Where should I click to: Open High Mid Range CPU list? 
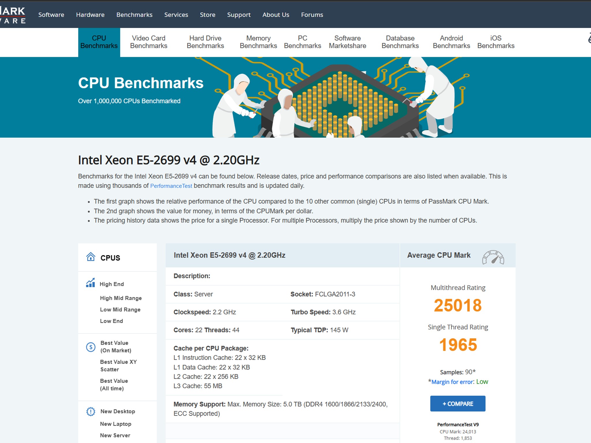tap(121, 298)
